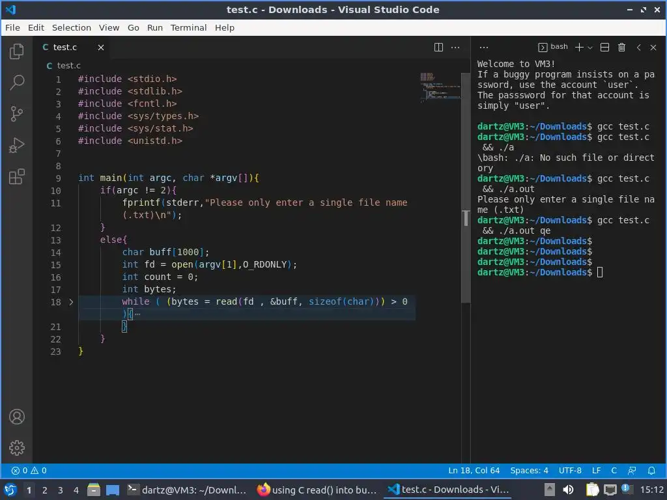Click the editor minimap preview
The width and height of the screenshot is (667, 500).
[440, 87]
